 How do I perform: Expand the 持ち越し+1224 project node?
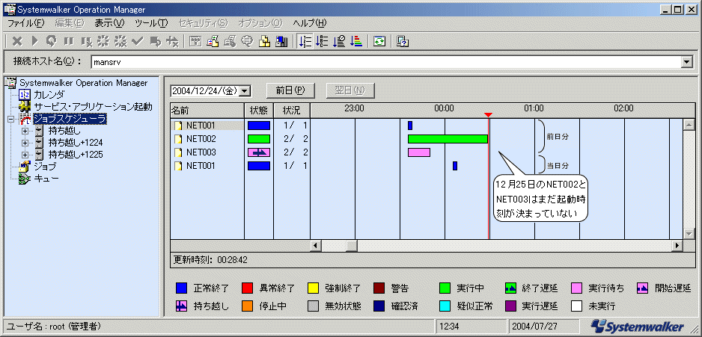pos(25,143)
